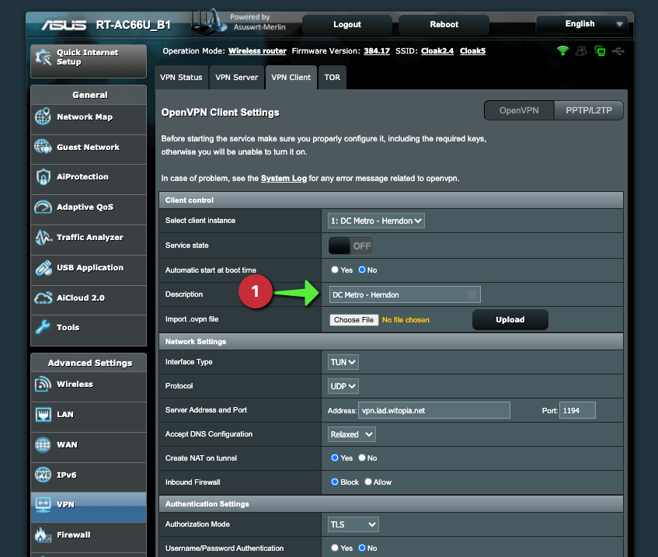Click the Firewall flame icon
This screenshot has height=557, width=658.
[x=44, y=535]
